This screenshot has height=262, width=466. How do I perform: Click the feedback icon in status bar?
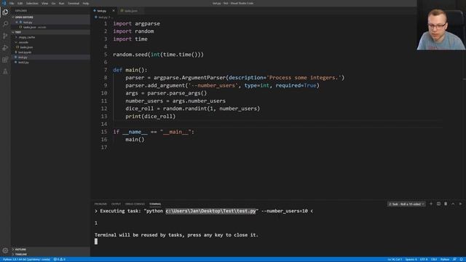[x=454, y=259]
